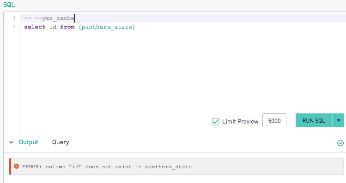This screenshot has height=183, width=346.
Task: Click the green success checkmark status icon
Action: pos(340,143)
